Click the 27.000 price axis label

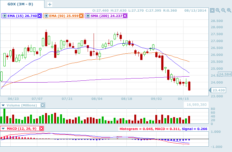pyautogui.click(x=217, y=41)
